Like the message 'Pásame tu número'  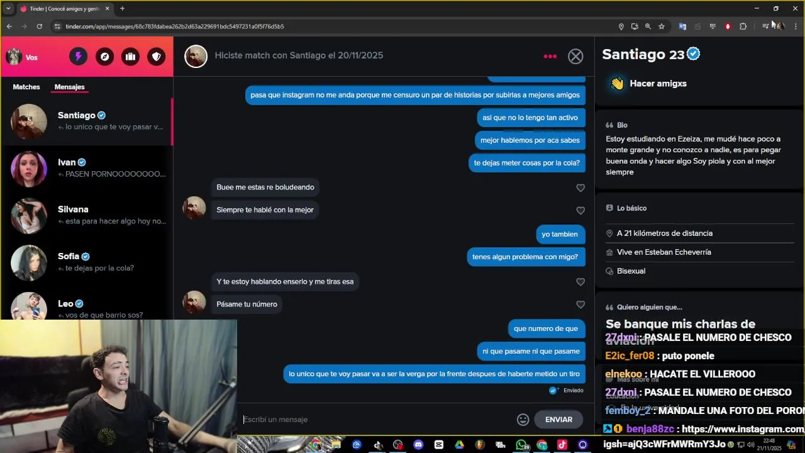pos(580,305)
